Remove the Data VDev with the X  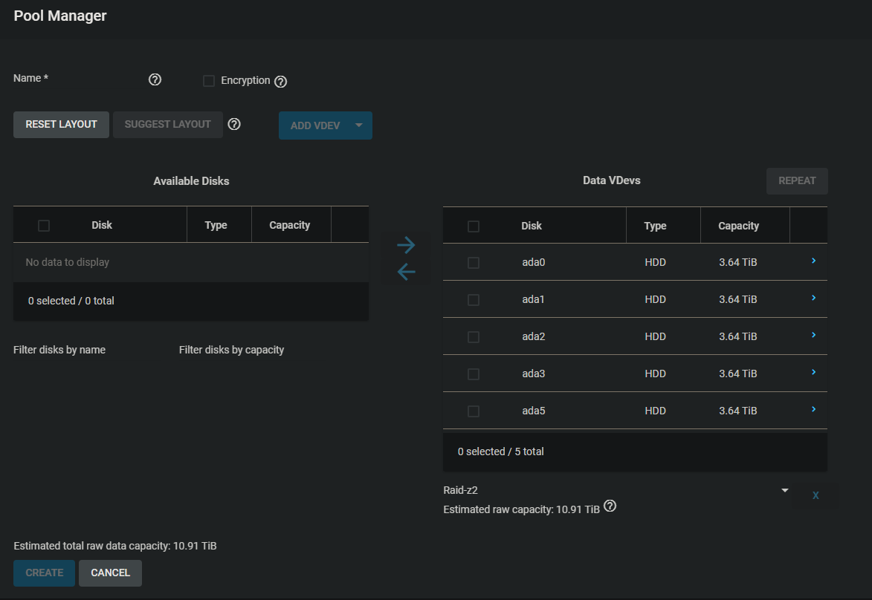(x=816, y=495)
